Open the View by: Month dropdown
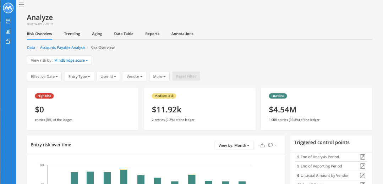This screenshot has height=184, width=383. (234, 145)
